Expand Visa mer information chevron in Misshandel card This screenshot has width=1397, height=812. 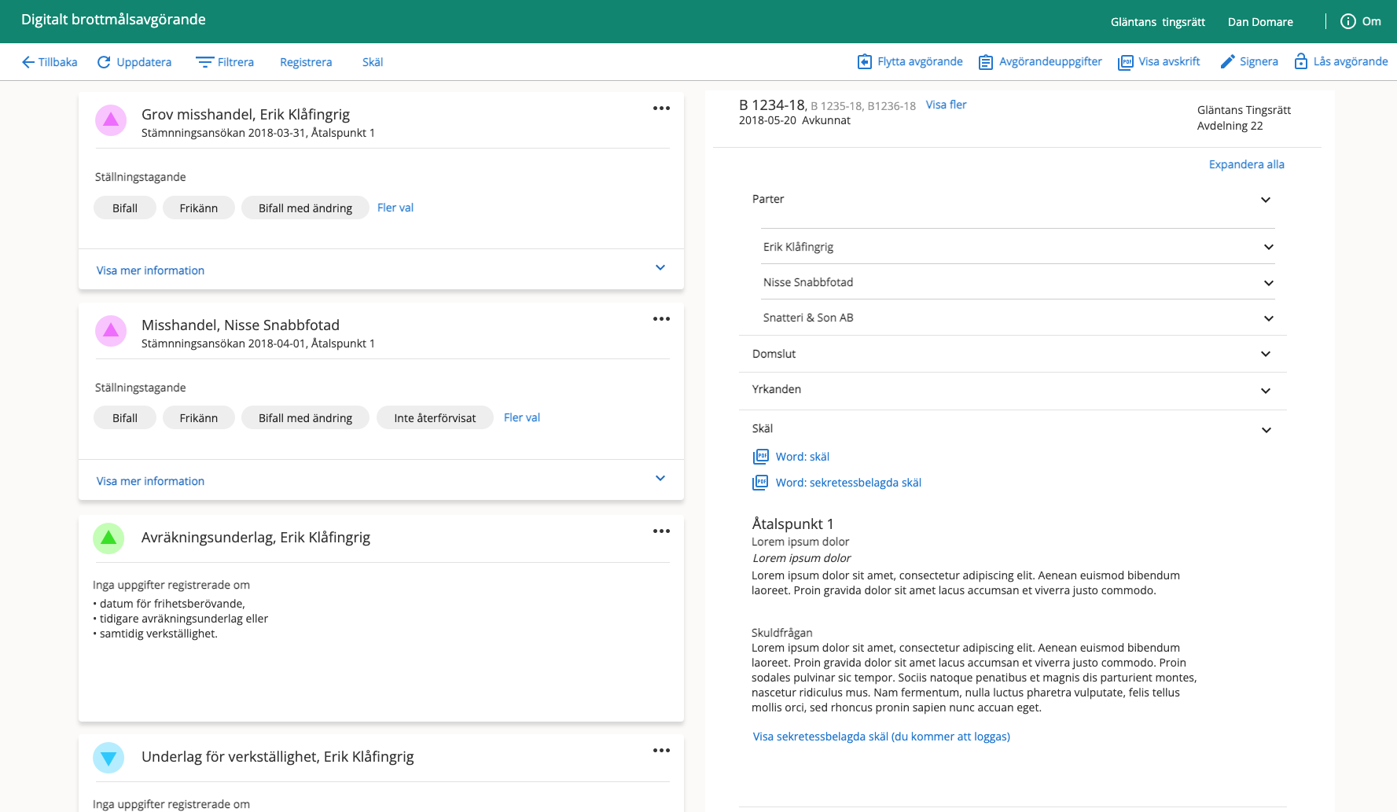660,478
